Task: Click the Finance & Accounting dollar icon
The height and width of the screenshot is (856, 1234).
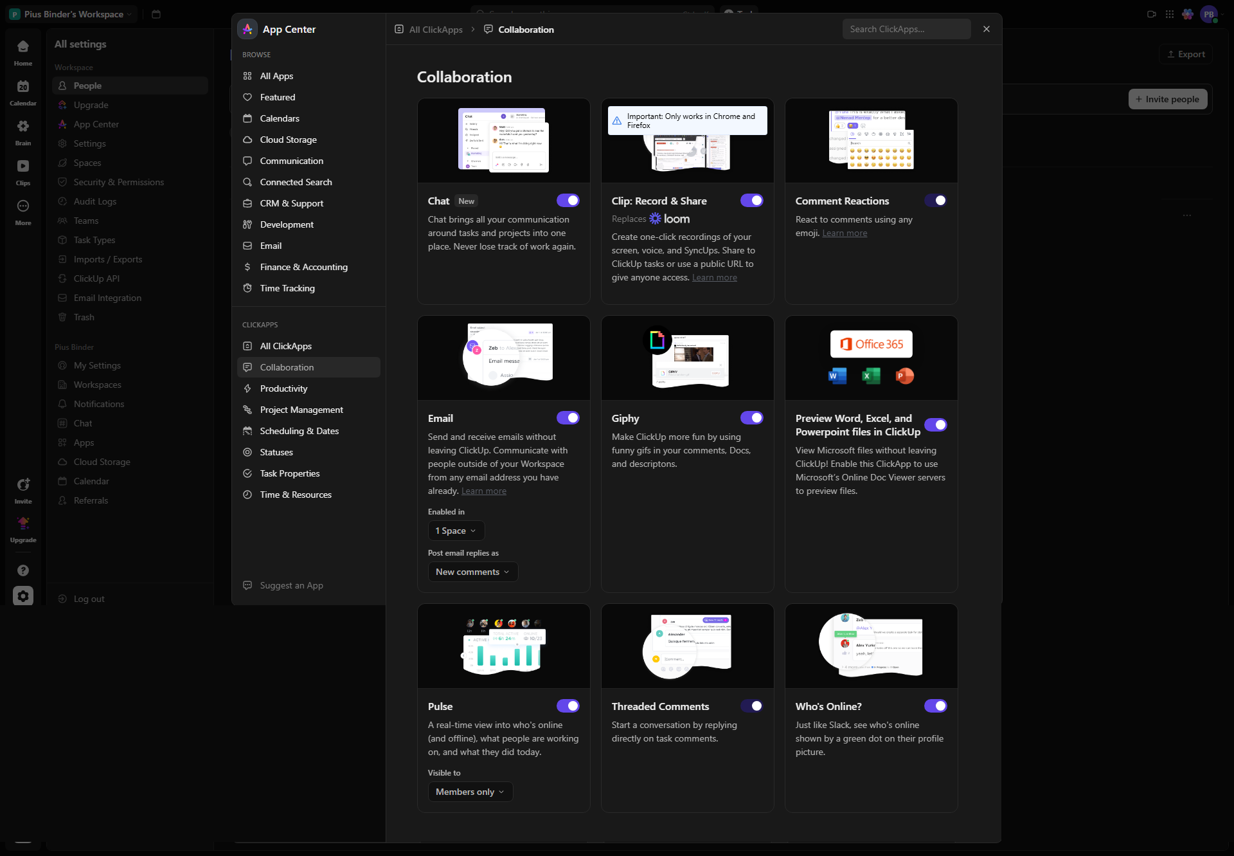Action: coord(247,267)
